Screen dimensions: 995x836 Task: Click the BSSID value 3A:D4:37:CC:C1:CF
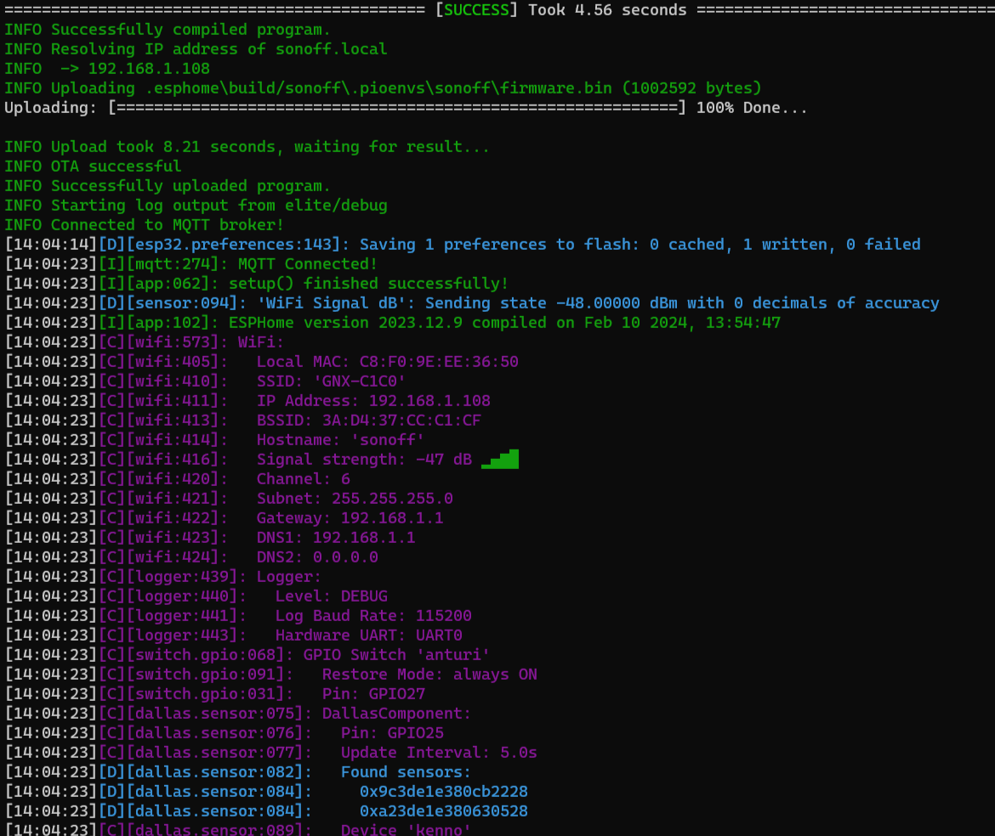pyautogui.click(x=401, y=421)
